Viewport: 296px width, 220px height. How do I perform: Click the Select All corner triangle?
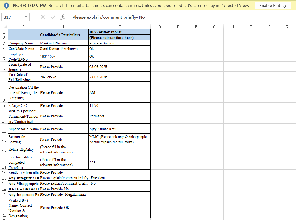click(6, 27)
